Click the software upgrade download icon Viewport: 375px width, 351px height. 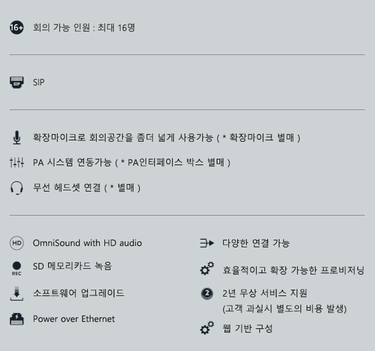pos(16,293)
